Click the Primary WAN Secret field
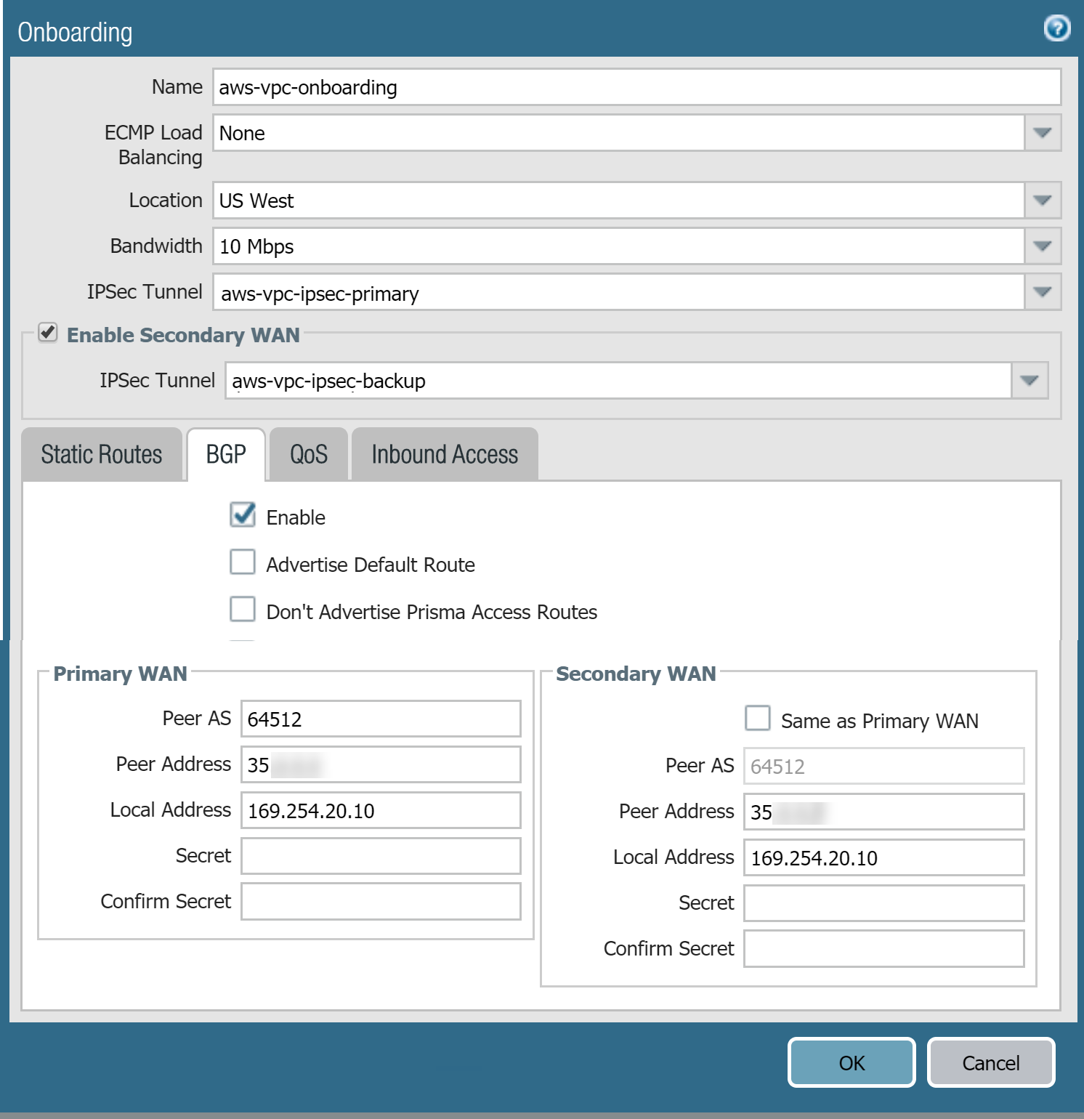The height and width of the screenshot is (1119, 1084). click(381, 856)
